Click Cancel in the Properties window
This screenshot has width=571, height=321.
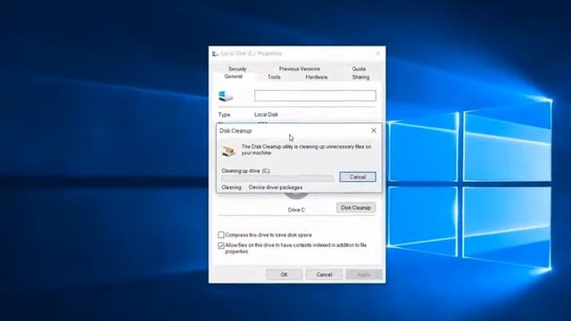tap(324, 275)
